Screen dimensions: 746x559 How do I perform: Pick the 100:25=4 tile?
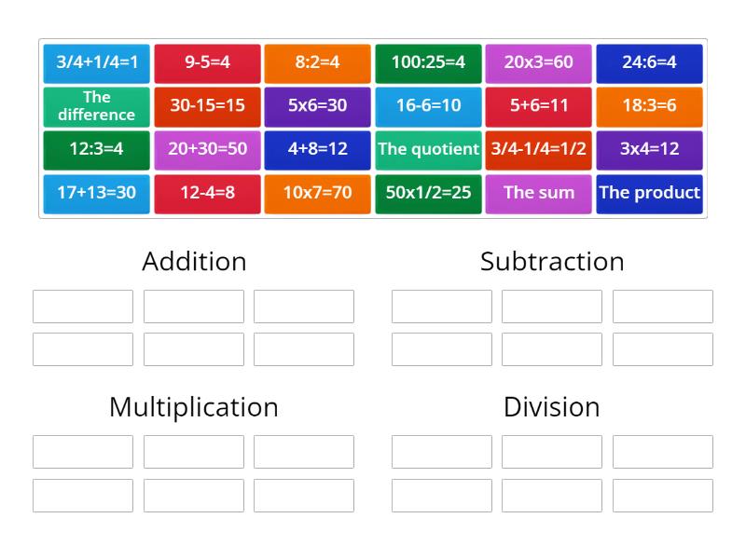coord(428,62)
